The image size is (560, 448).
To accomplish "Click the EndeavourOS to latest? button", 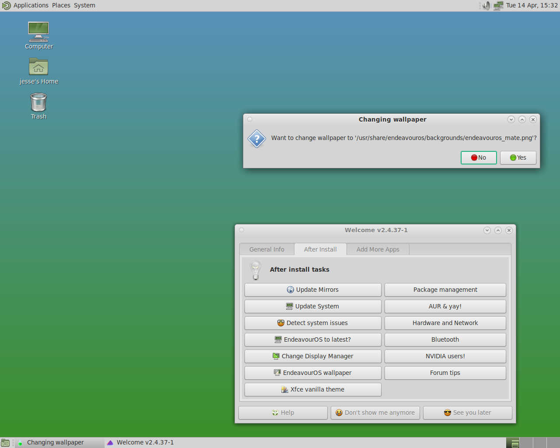I will tap(313, 339).
